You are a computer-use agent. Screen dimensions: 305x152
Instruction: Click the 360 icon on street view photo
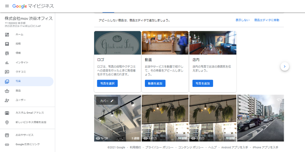pyautogui.click(x=279, y=99)
